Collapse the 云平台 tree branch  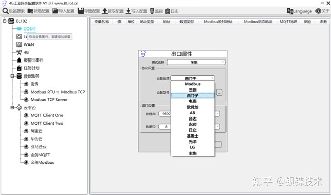click(x=12, y=108)
